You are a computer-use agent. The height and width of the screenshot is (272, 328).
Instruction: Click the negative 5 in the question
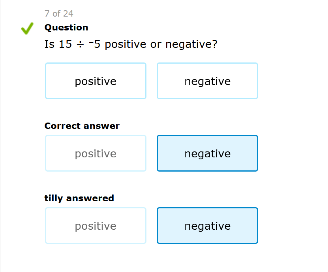click(95, 44)
